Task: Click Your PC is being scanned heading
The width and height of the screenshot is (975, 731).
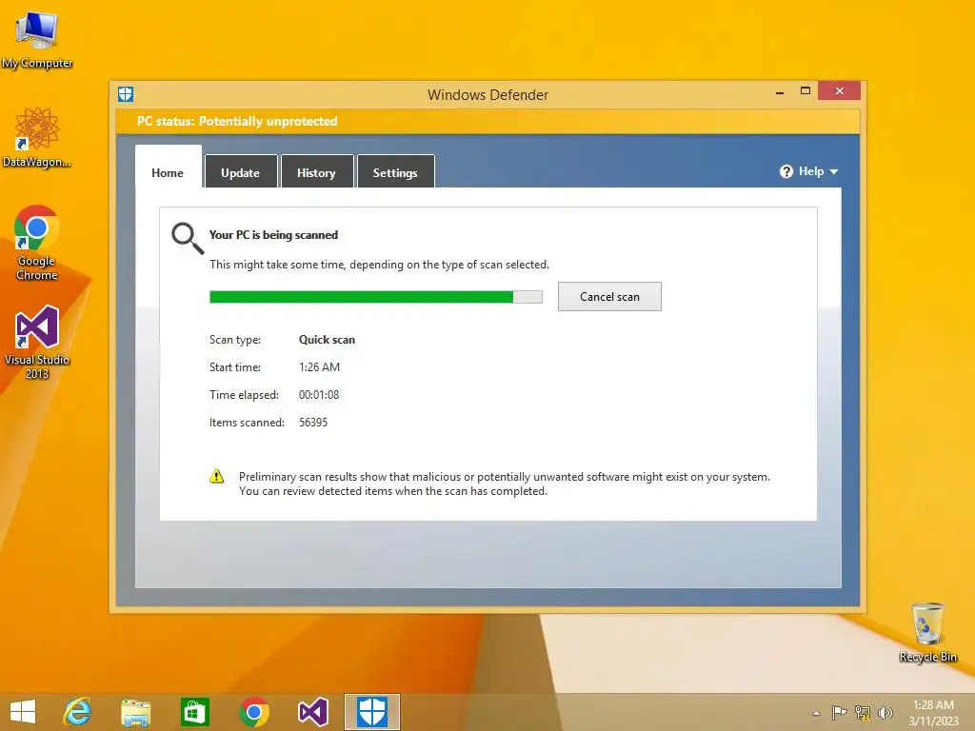Action: pyautogui.click(x=273, y=235)
